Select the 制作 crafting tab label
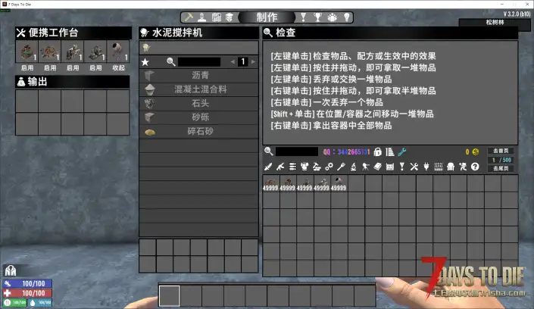 tap(267, 17)
